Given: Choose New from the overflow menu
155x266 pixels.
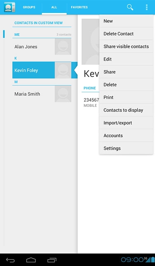Looking at the screenshot, I should (126, 21).
